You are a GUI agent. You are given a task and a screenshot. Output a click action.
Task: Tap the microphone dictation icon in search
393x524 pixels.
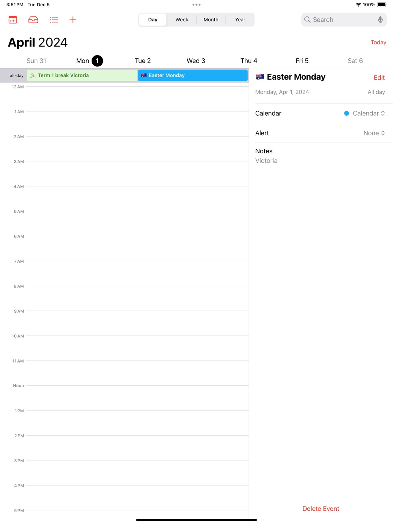click(x=380, y=20)
